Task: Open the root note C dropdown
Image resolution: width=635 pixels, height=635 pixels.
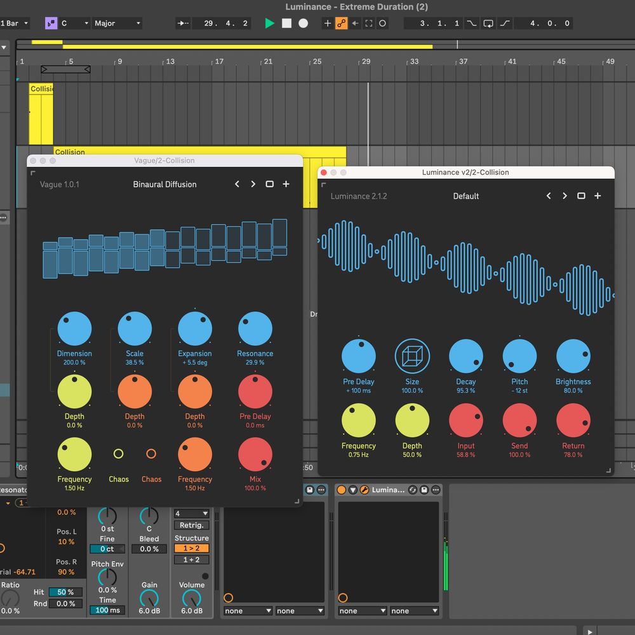Action: pos(74,23)
